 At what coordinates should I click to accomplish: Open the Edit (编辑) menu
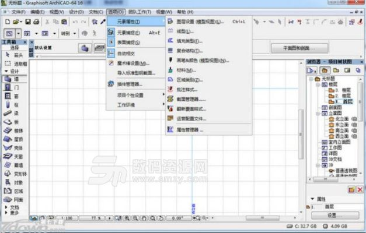click(x=37, y=12)
